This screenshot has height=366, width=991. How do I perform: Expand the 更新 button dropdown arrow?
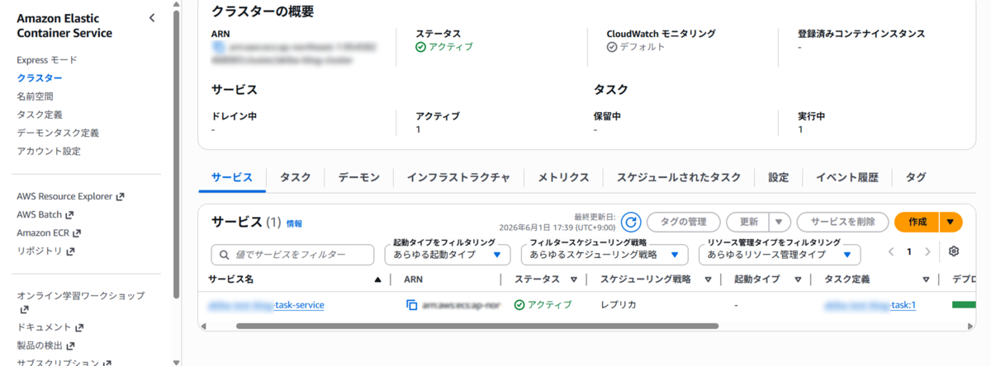[x=780, y=222]
